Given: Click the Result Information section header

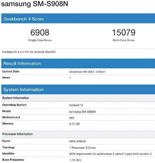Looking at the screenshot, I should (x=22, y=64).
